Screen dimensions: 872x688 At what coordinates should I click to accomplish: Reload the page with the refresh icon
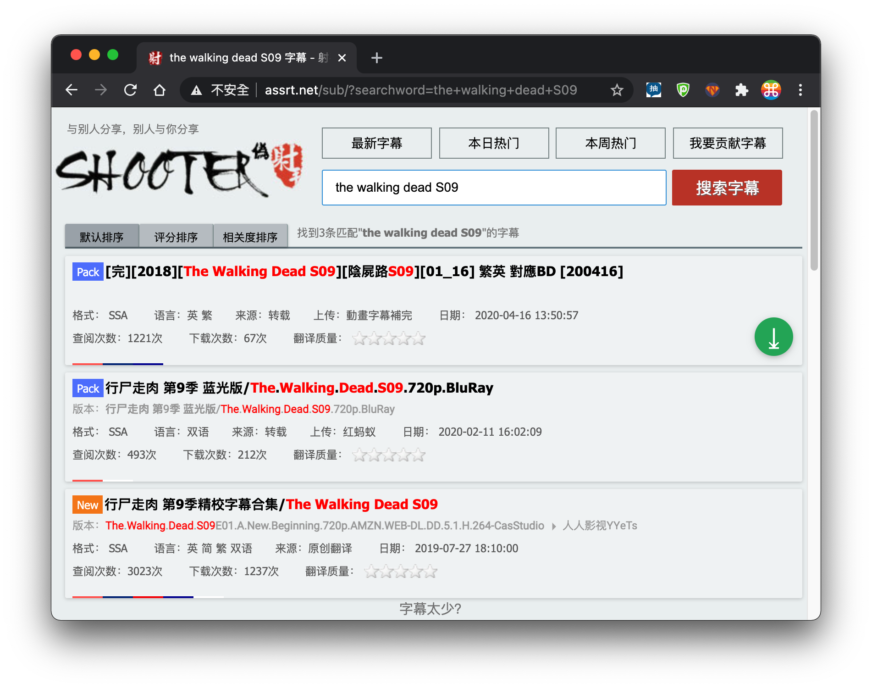[130, 90]
